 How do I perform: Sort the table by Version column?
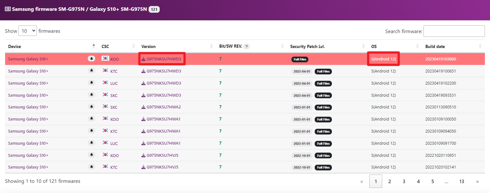177,46
